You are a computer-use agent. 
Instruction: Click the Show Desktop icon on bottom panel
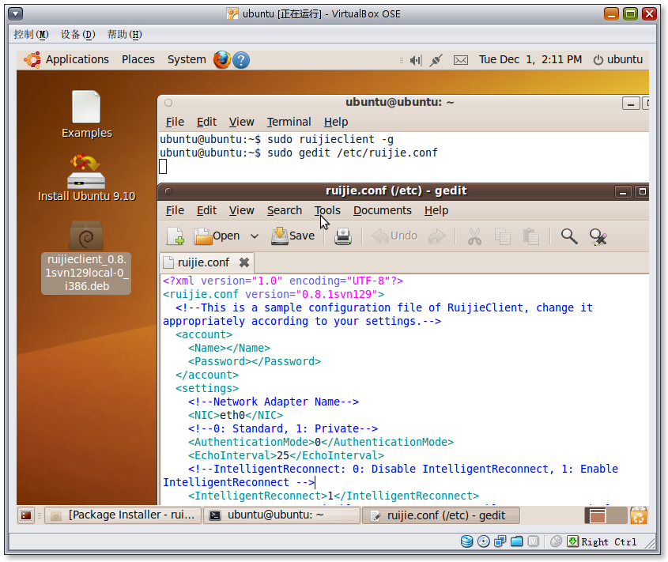click(x=26, y=515)
